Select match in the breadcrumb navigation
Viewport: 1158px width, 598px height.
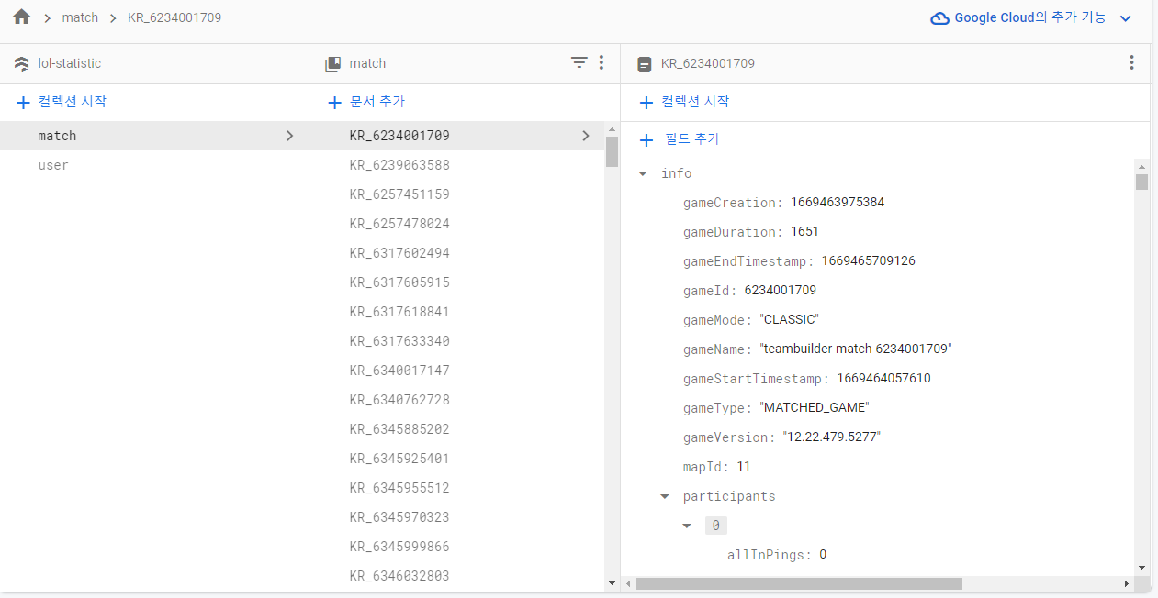(x=80, y=17)
